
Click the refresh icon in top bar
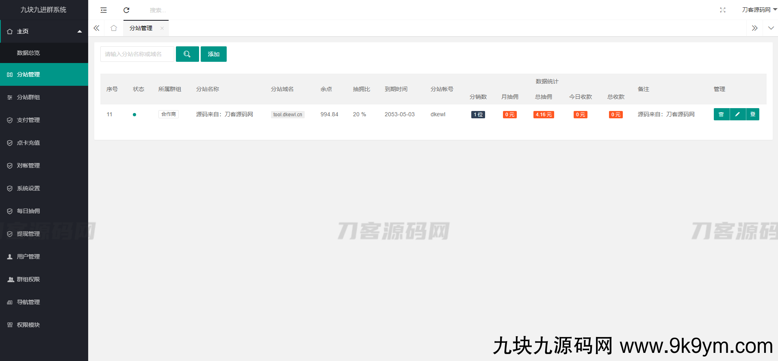tap(126, 10)
